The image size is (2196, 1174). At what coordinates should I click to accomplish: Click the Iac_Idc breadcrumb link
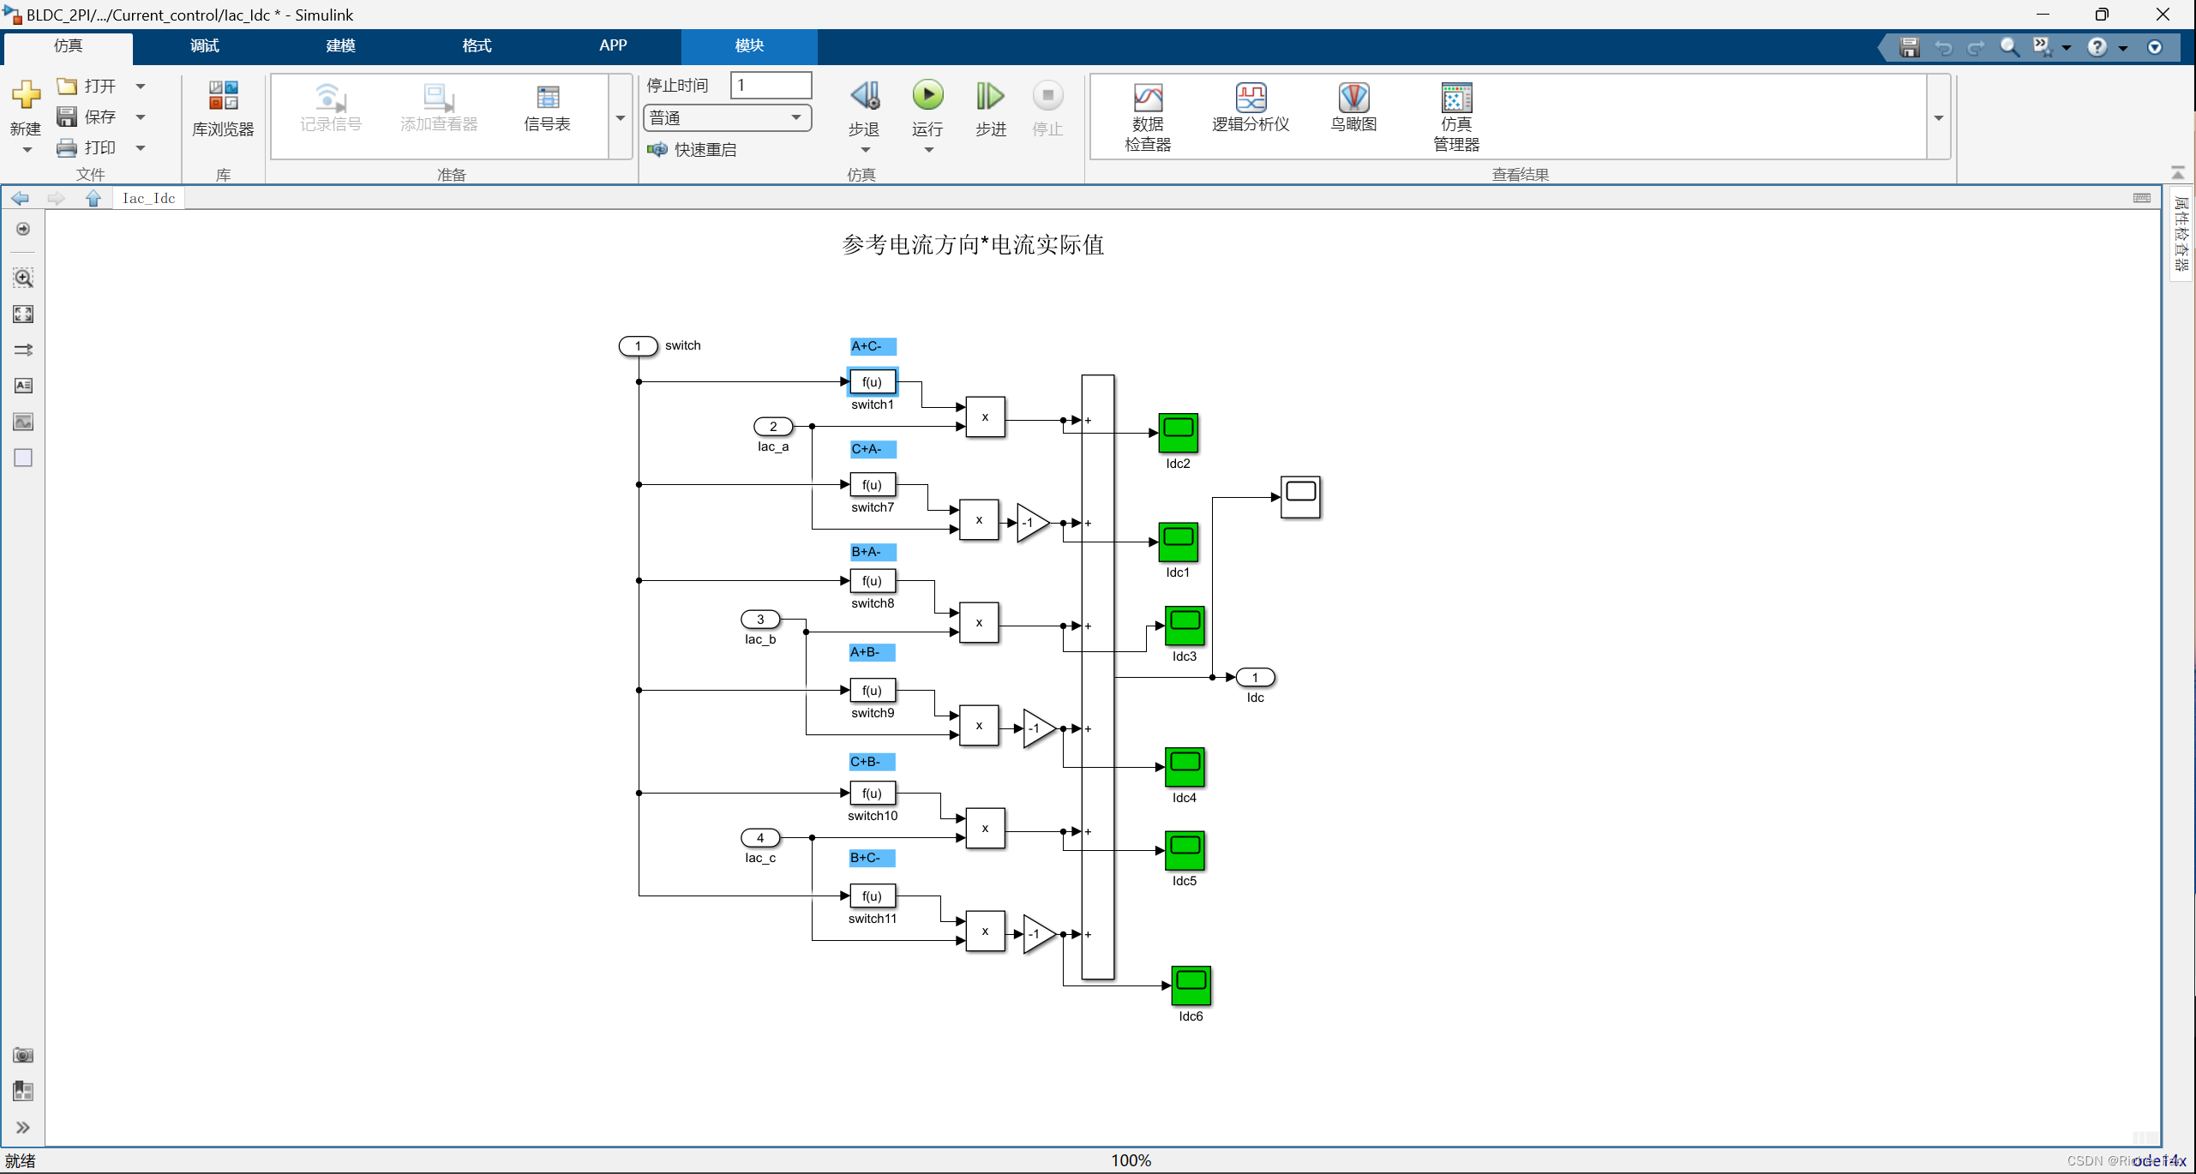148,198
